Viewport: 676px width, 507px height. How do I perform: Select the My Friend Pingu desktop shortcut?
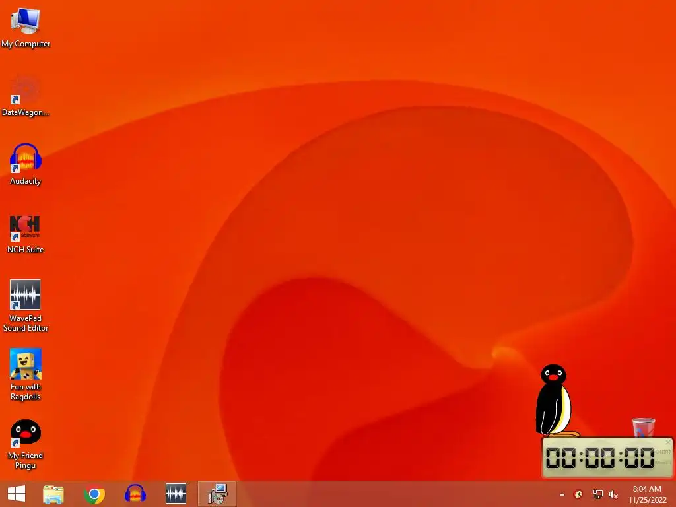(x=26, y=444)
